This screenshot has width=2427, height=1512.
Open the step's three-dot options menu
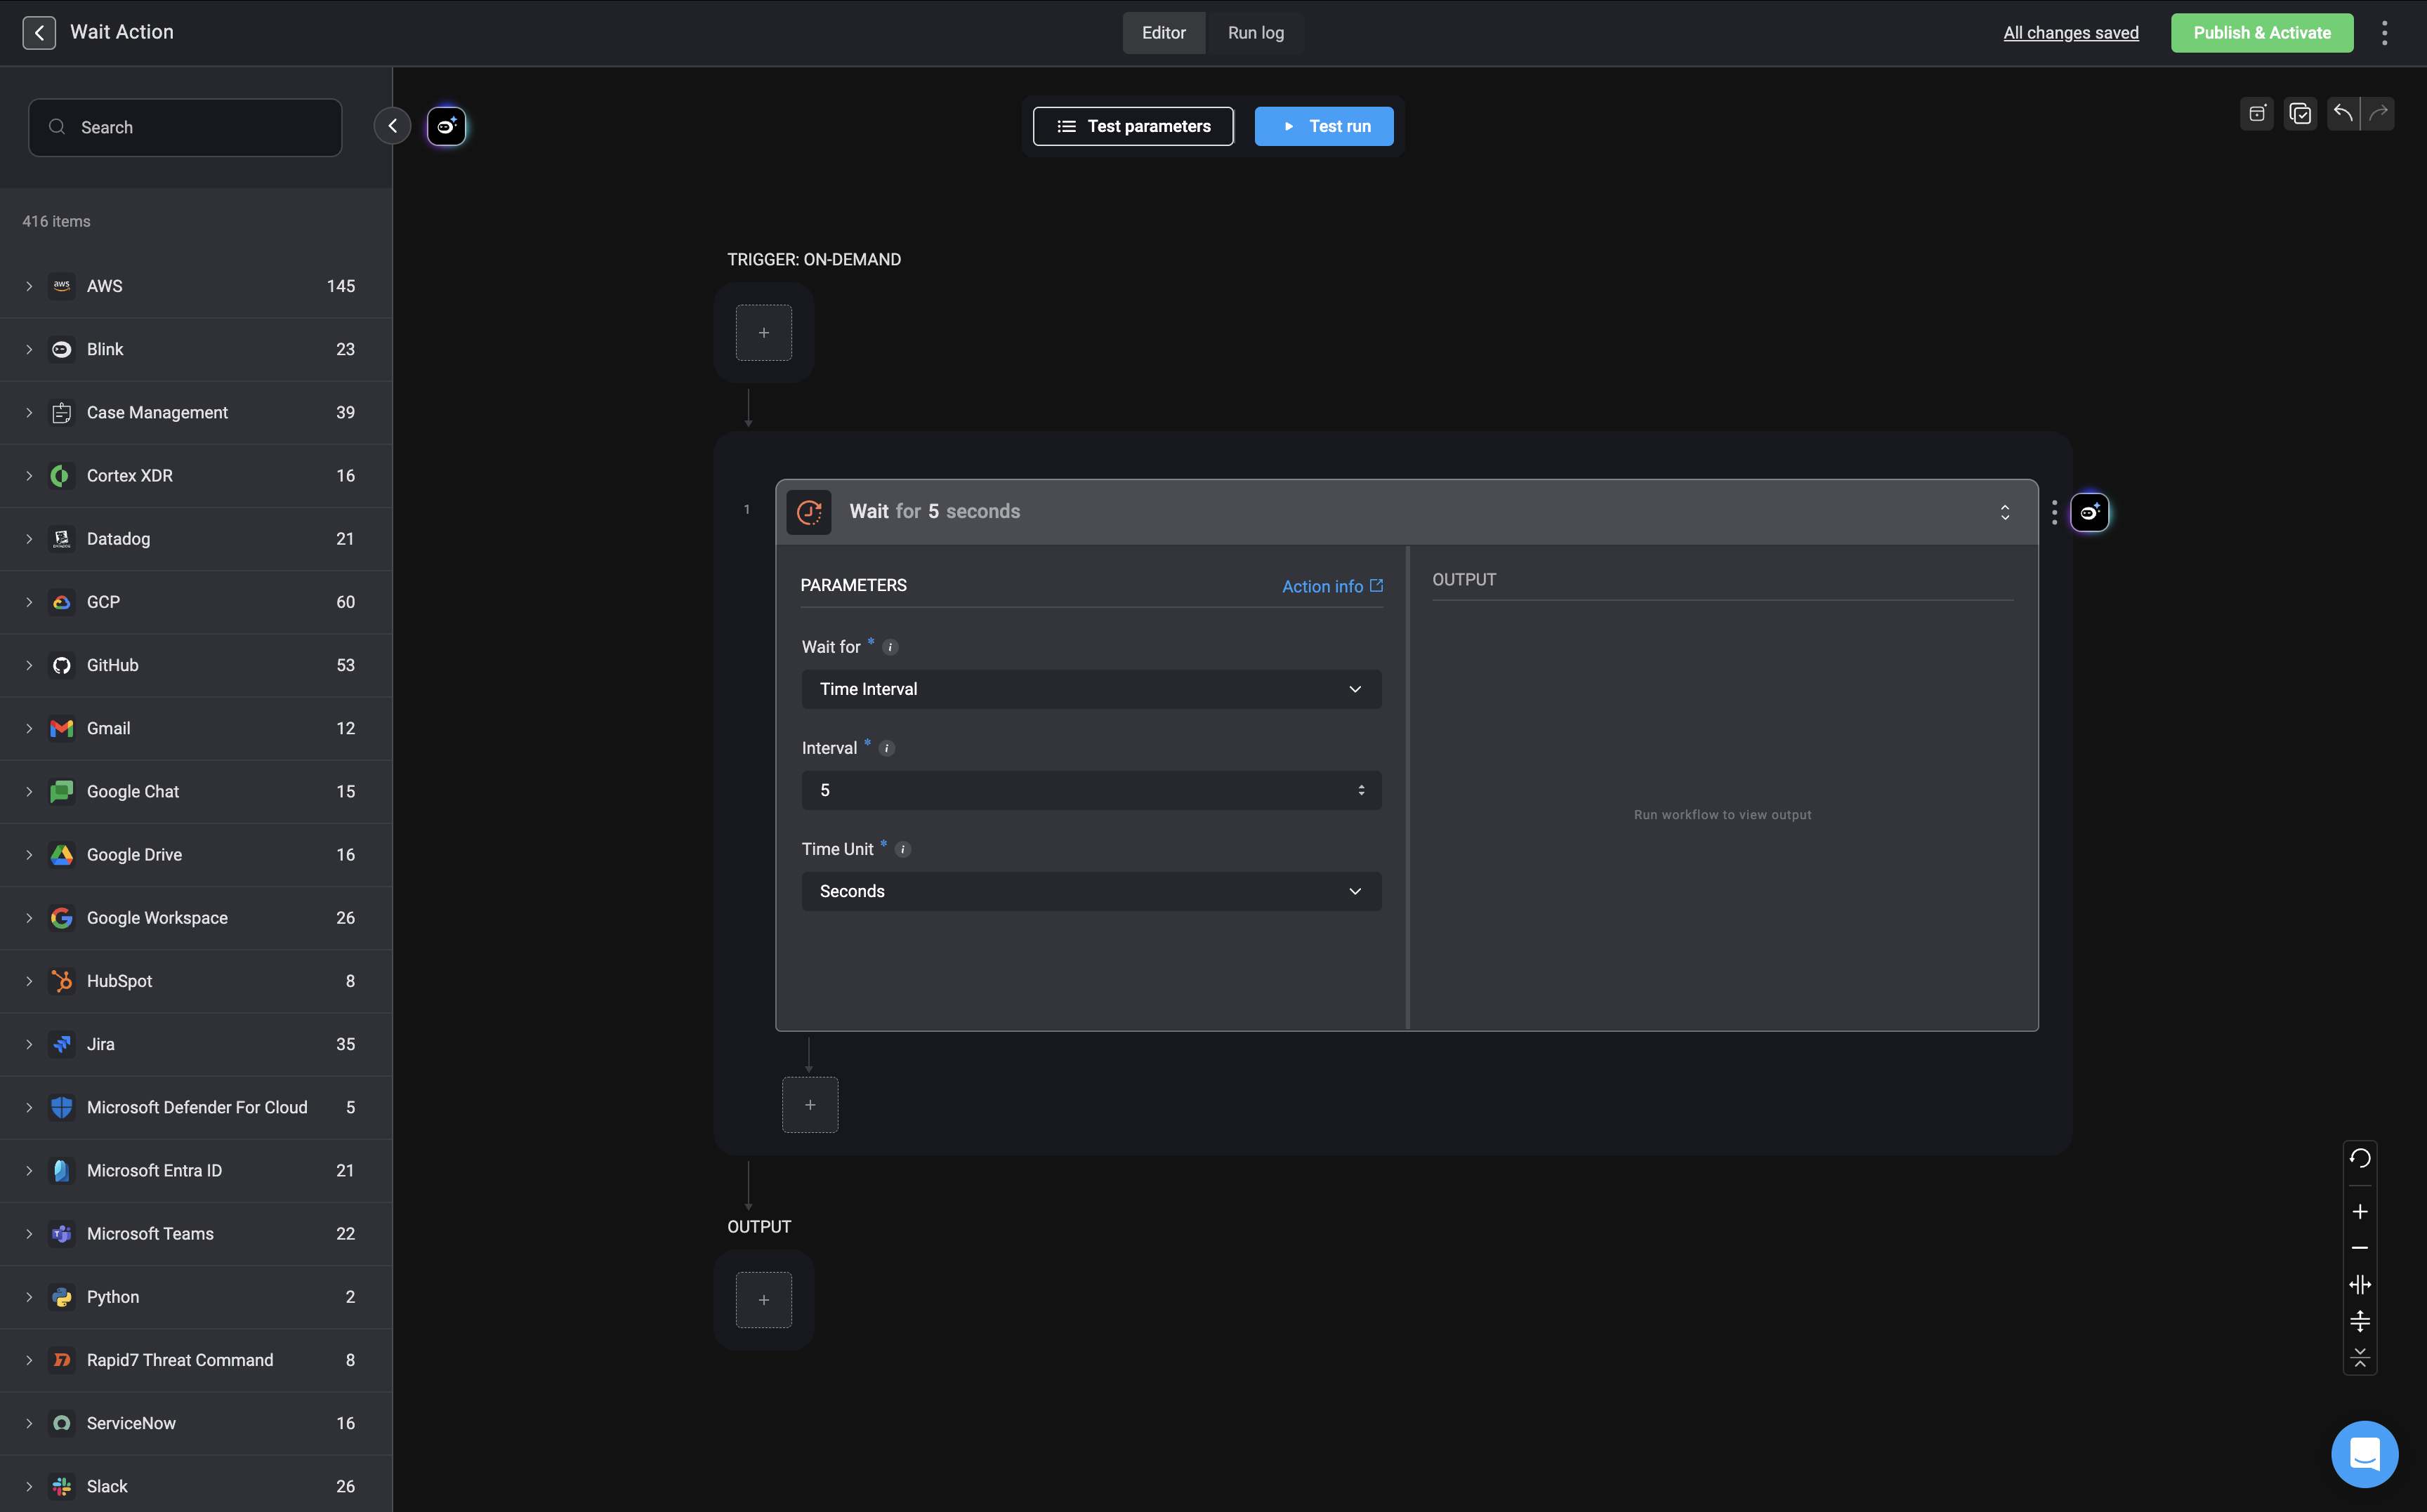[2055, 512]
